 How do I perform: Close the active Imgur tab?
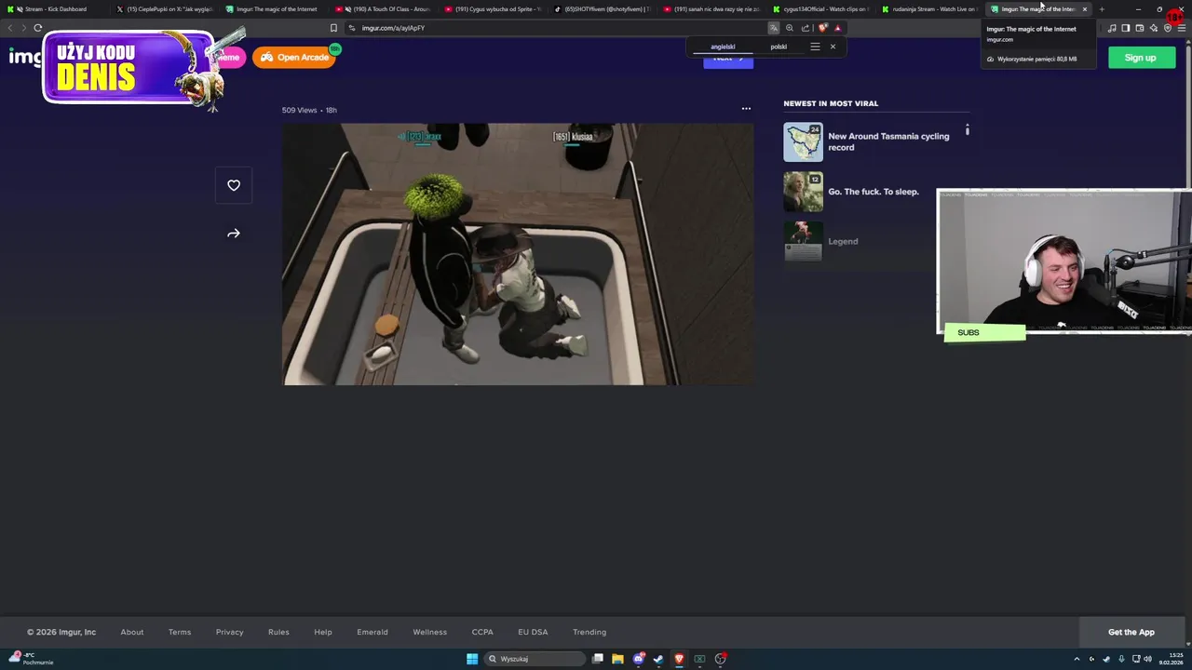click(1084, 9)
